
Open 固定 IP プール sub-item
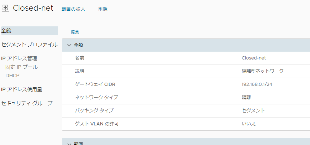pos(21,67)
